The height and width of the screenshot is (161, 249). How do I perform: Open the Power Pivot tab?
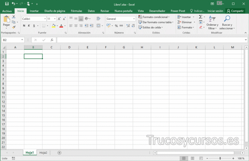pos(178,11)
